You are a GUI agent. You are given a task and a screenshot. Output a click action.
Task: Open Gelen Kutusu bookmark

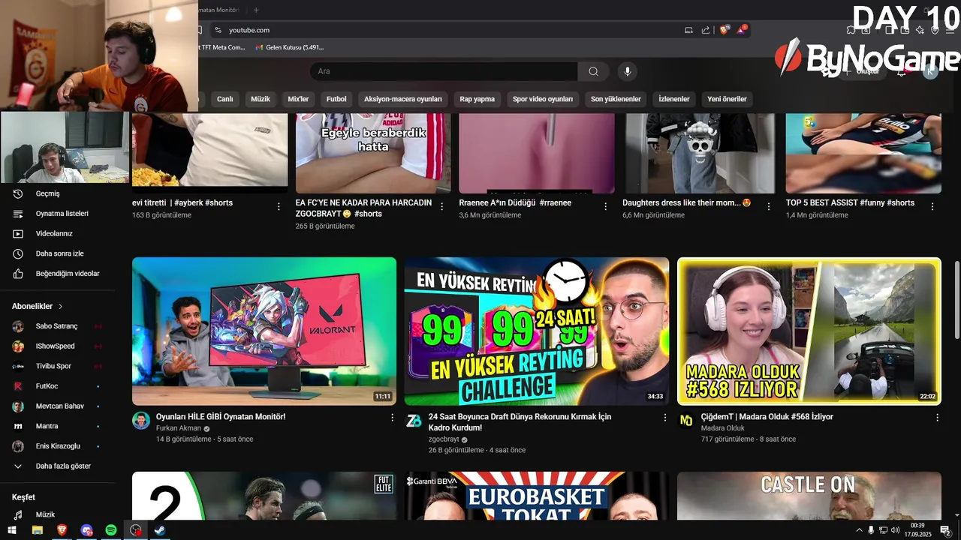click(290, 47)
